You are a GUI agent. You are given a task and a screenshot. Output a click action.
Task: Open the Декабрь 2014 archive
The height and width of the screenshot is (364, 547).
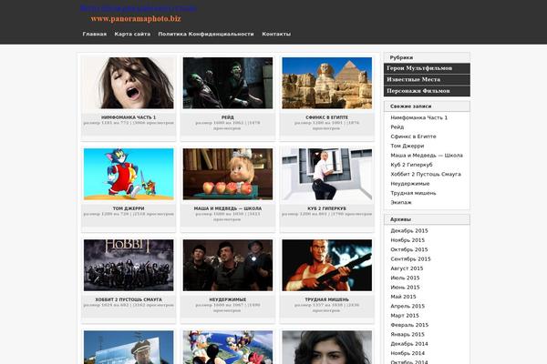[409, 344]
